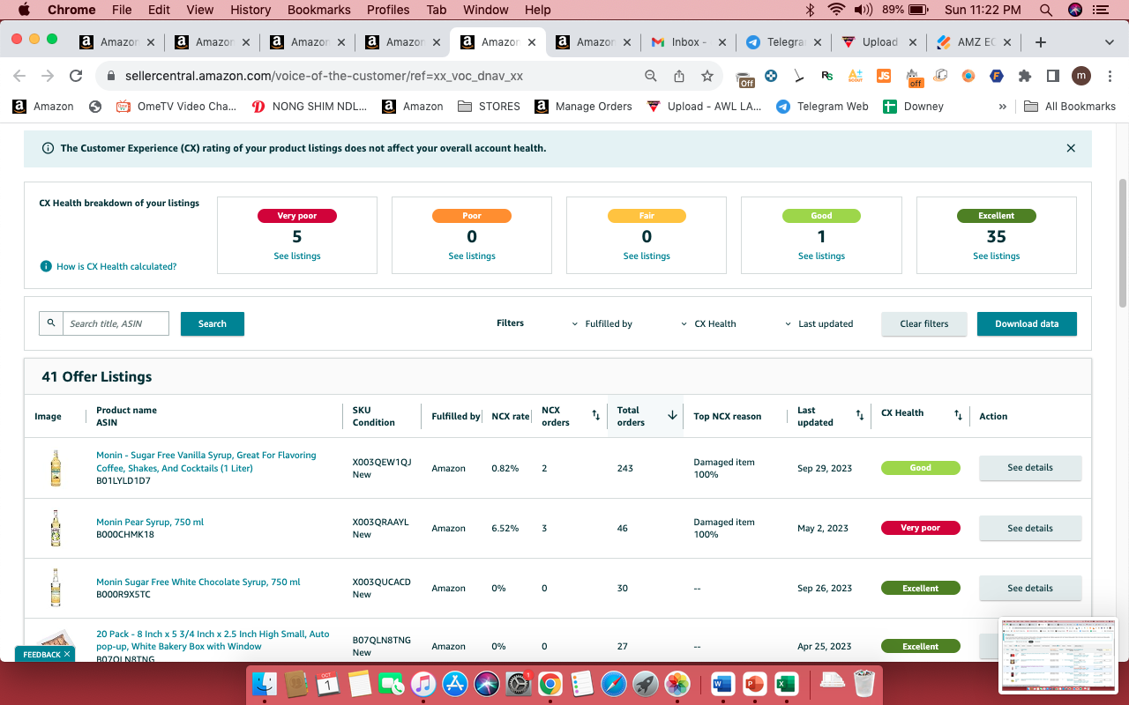See details for Monin Pear Syrup
This screenshot has width=1129, height=705.
1030,528
